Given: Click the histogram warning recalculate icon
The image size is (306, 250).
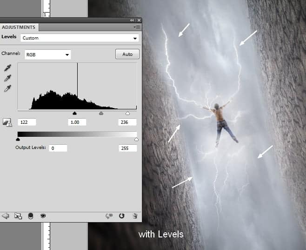Looking at the screenshot, I should 7,122.
